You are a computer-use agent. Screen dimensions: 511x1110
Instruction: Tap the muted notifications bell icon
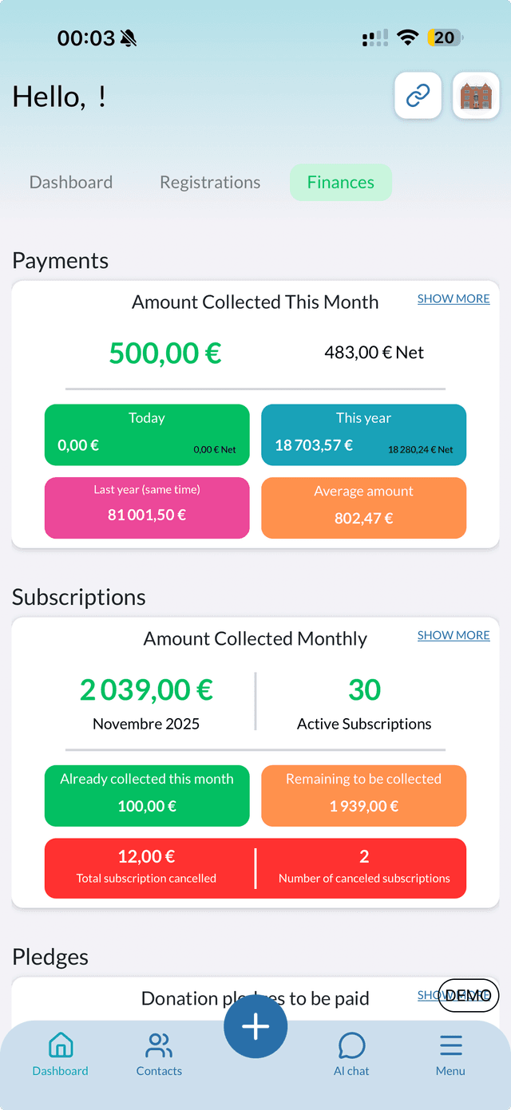click(128, 37)
